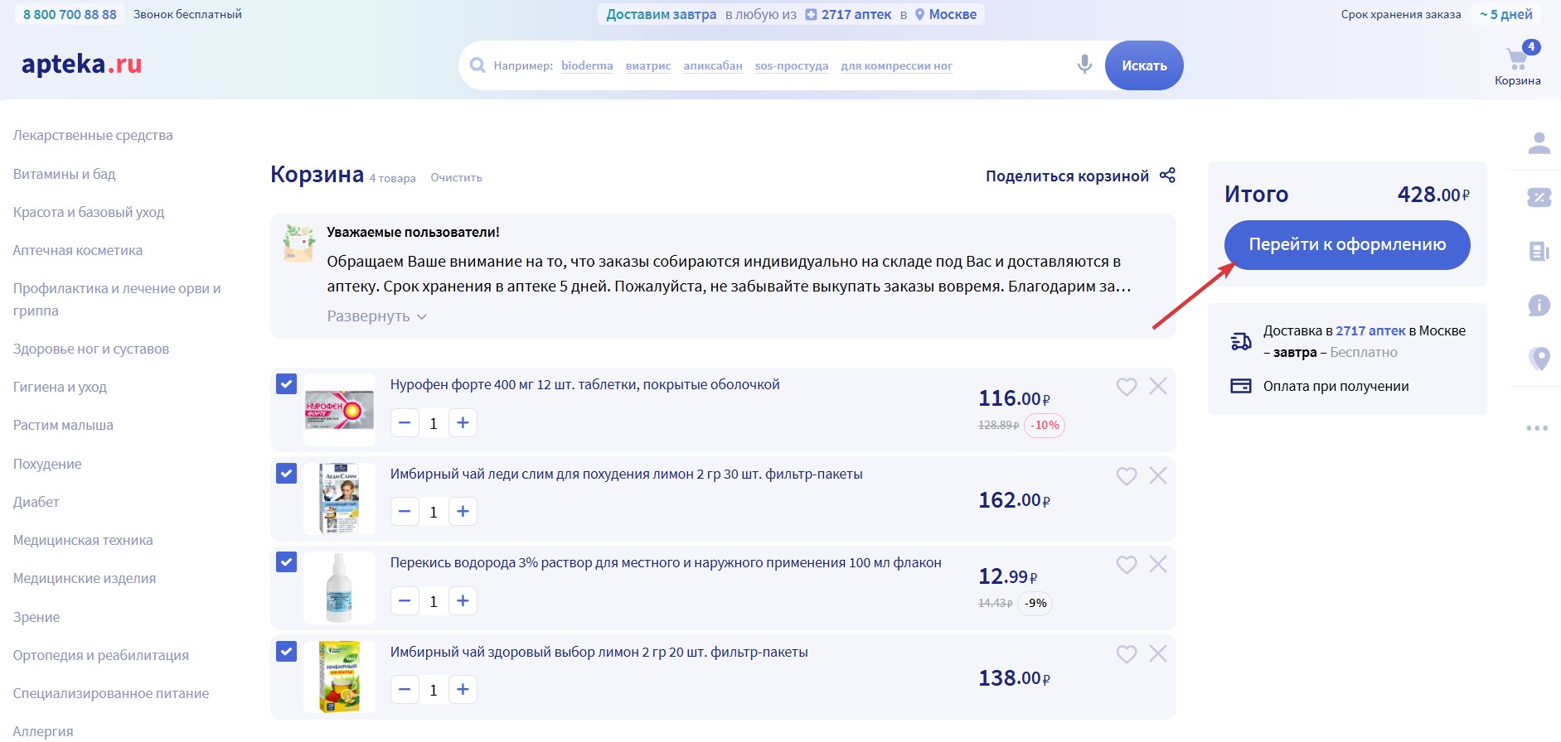Click the apteka.ru logo
Viewport: 1561px width, 742px height.
pos(81,64)
